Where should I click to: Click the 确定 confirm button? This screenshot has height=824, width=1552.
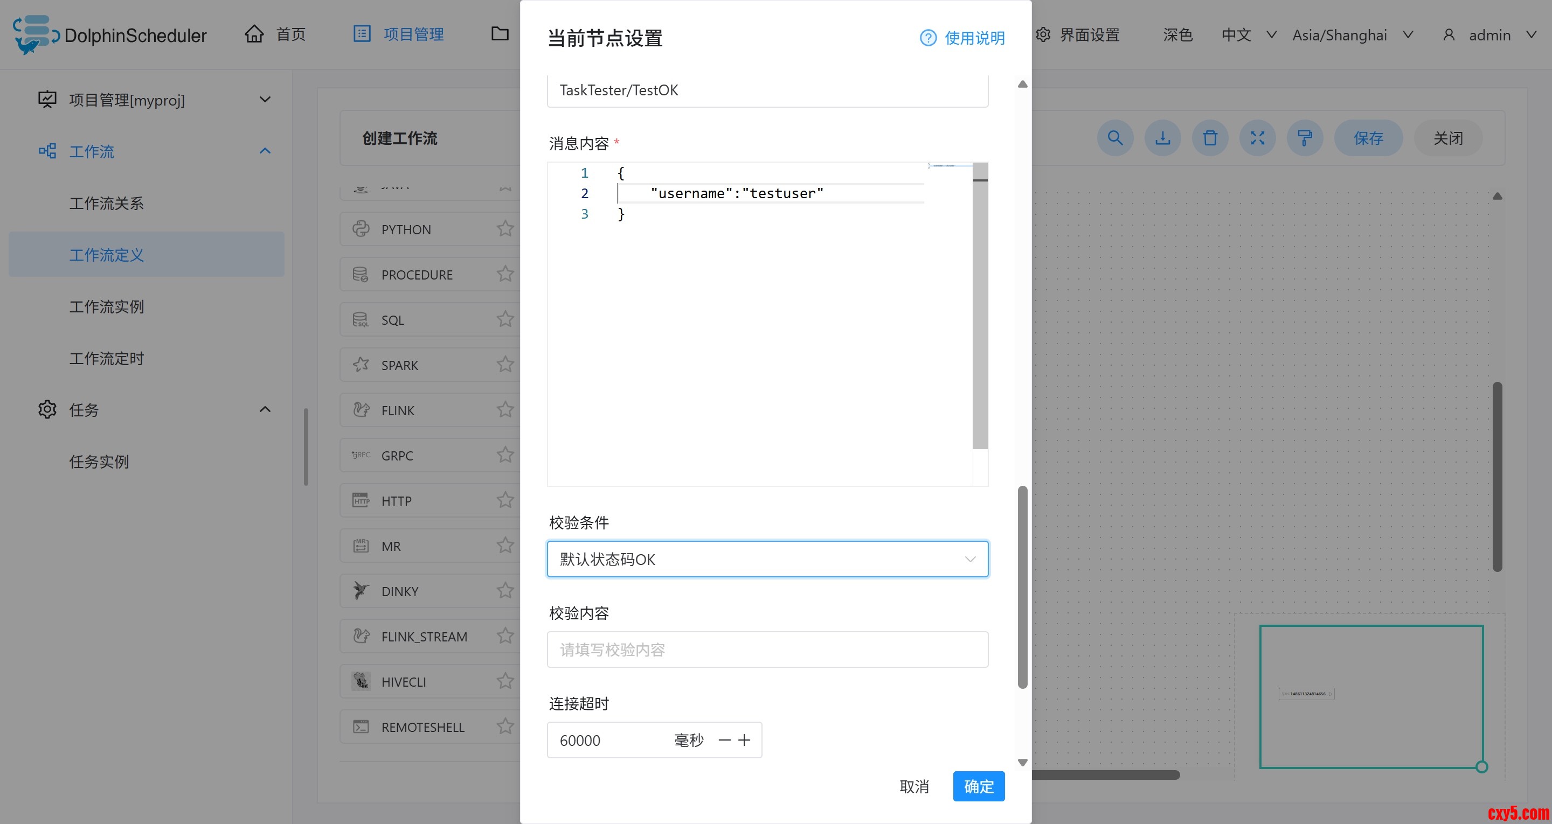click(979, 786)
